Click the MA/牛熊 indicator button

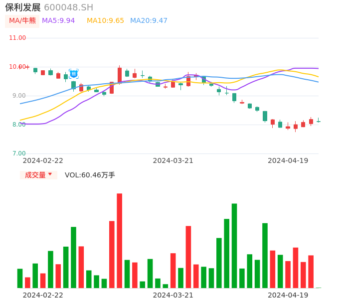coord(22,21)
